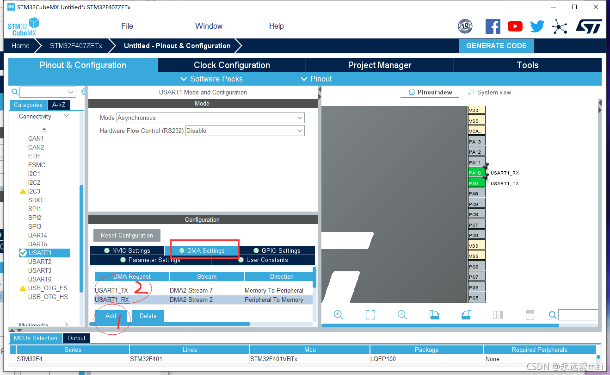The image size is (610, 375).
Task: Switch to System view
Action: pos(490,92)
